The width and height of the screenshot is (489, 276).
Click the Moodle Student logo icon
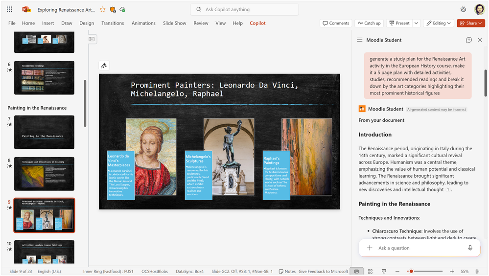[362, 109]
